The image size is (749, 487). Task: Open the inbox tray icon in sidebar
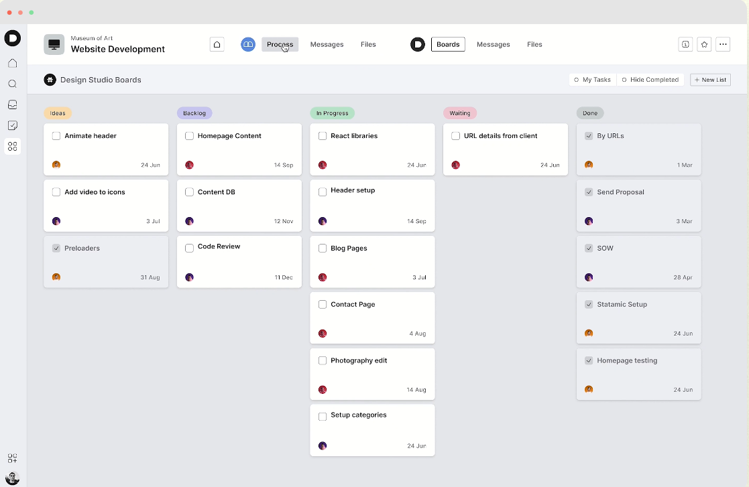click(x=13, y=105)
